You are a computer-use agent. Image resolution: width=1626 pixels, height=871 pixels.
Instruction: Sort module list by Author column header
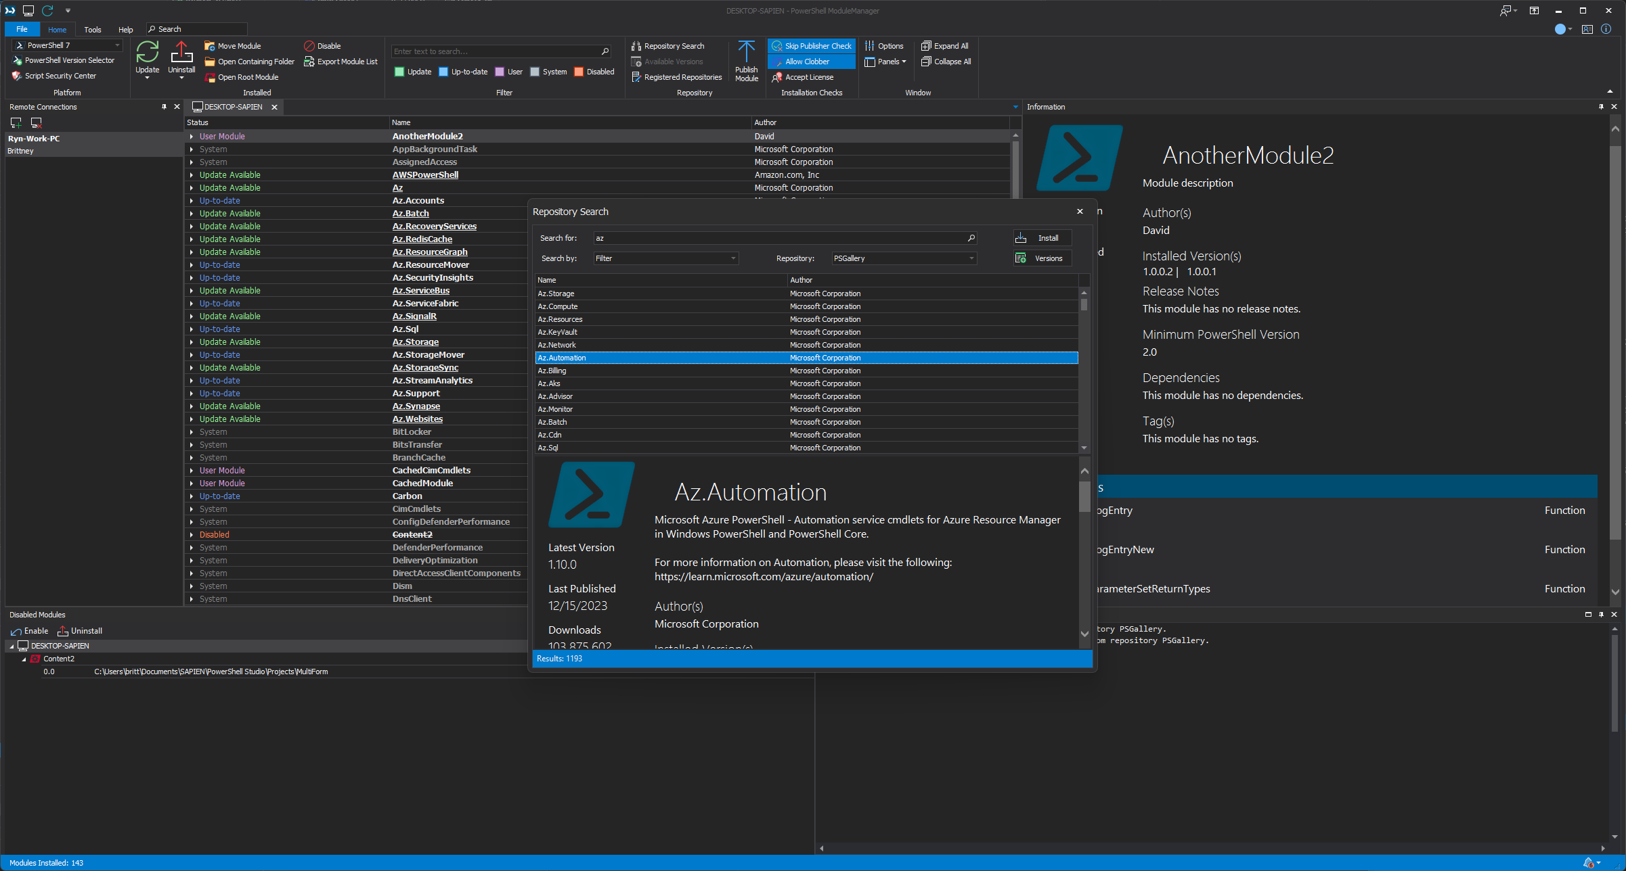pyautogui.click(x=880, y=122)
